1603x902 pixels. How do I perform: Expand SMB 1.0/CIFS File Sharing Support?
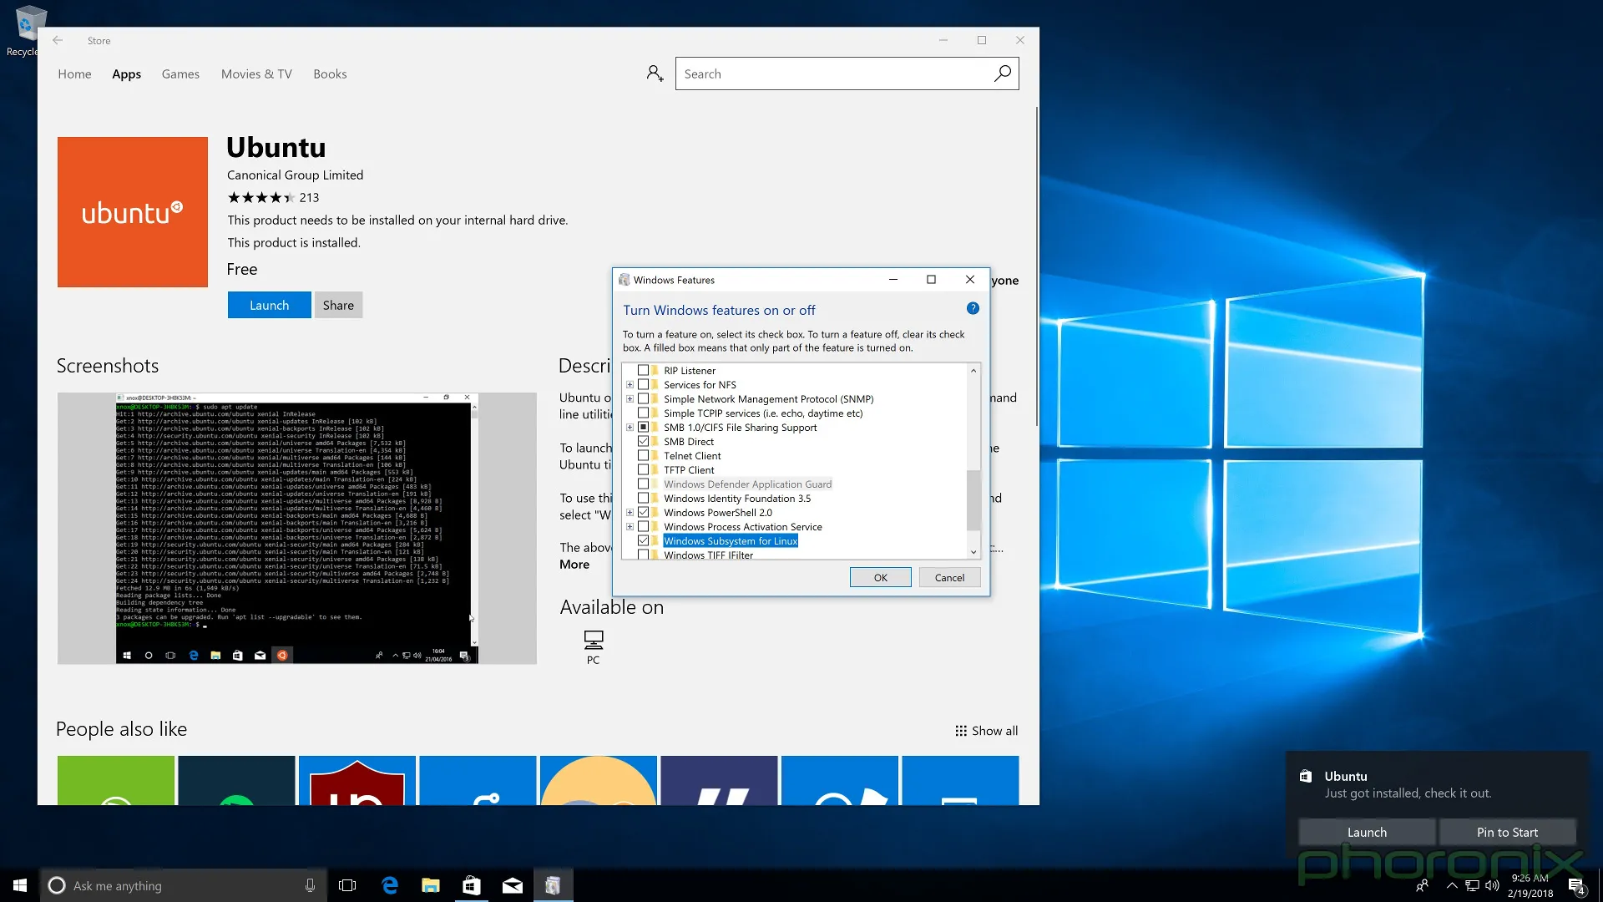point(630,428)
